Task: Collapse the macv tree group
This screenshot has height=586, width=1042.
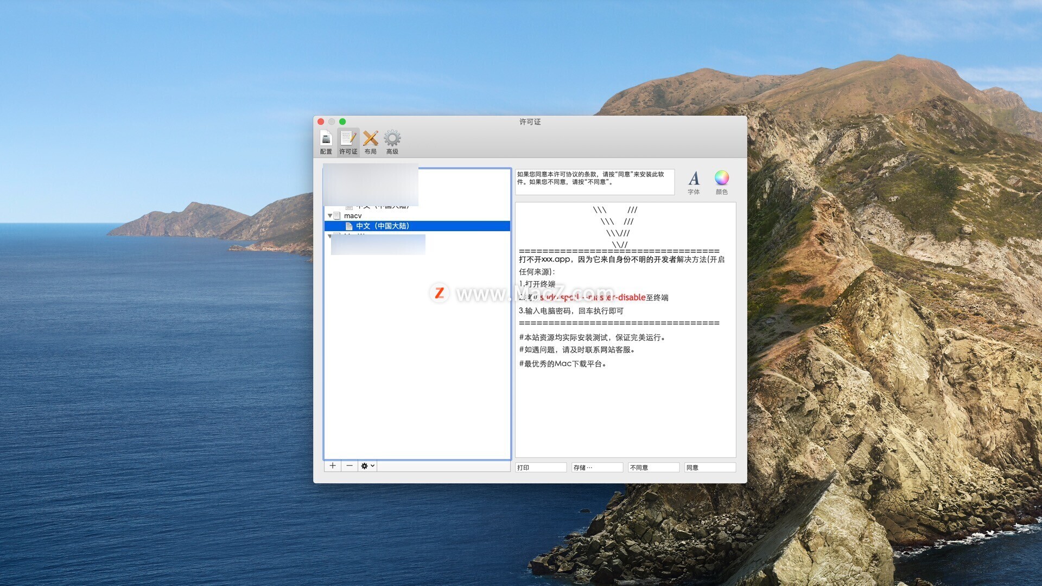Action: pos(329,216)
